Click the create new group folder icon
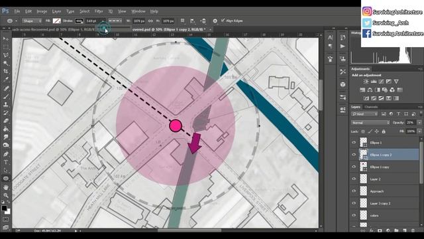This screenshot has width=424, height=239. [396, 230]
